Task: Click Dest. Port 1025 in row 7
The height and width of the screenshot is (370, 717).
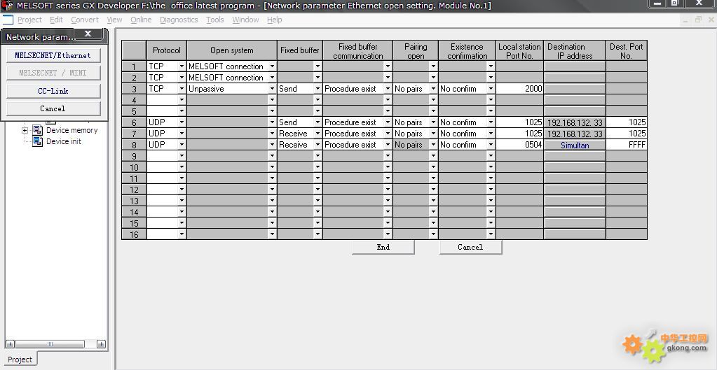Action: click(627, 133)
